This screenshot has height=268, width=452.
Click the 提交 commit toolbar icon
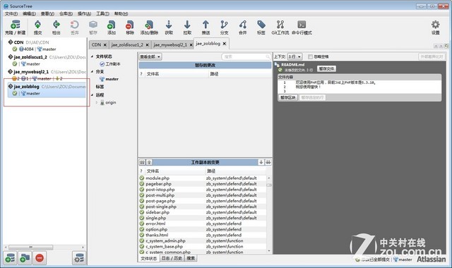[x=37, y=25]
